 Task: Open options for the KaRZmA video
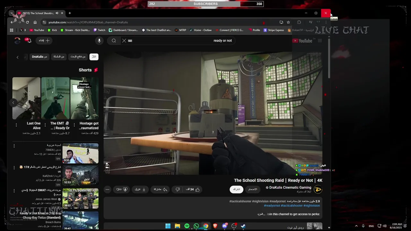pyautogui.click(x=14, y=167)
